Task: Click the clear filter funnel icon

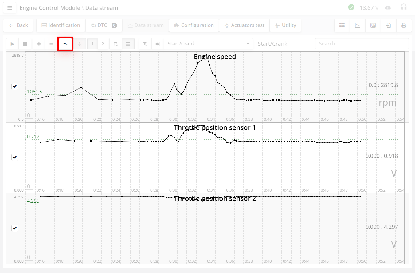Action: (x=145, y=44)
